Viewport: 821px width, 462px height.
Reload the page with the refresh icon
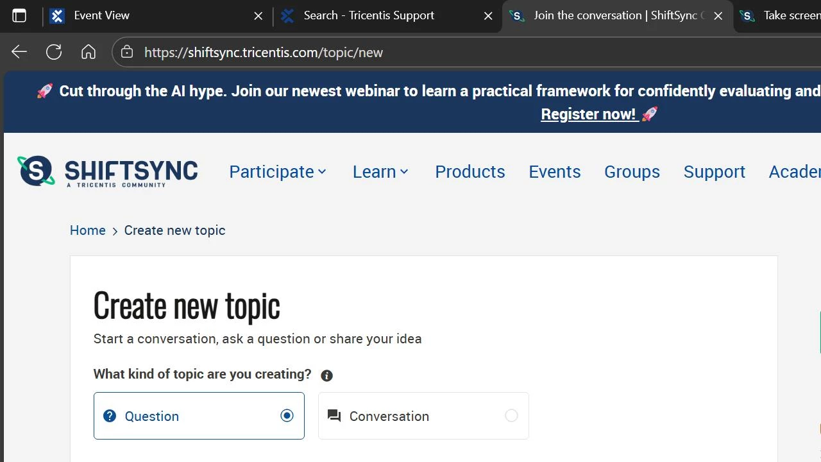tap(54, 52)
